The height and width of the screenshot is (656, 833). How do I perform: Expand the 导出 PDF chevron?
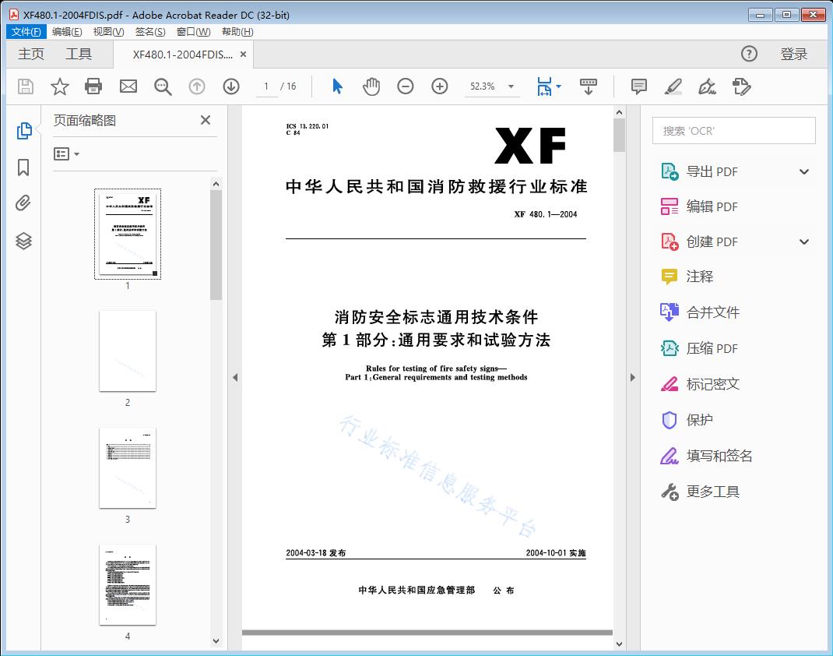[803, 171]
